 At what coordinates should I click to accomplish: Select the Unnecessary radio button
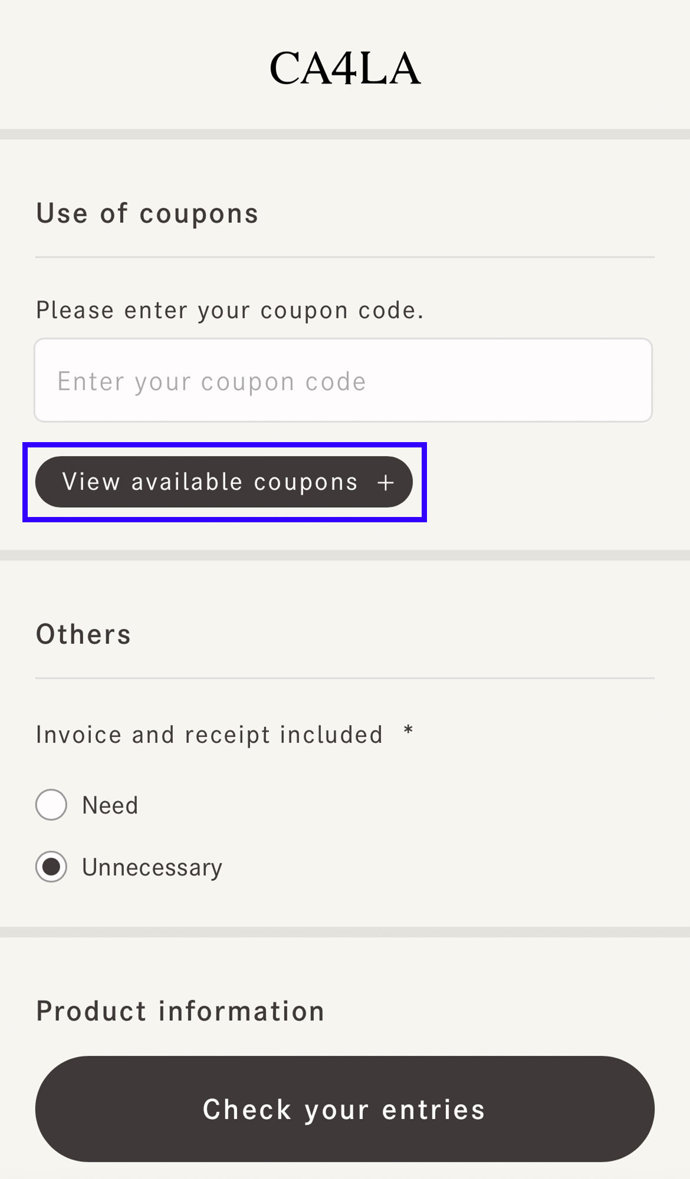[x=51, y=867]
